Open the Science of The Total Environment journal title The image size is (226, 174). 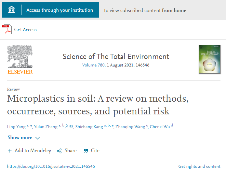coord(116,56)
